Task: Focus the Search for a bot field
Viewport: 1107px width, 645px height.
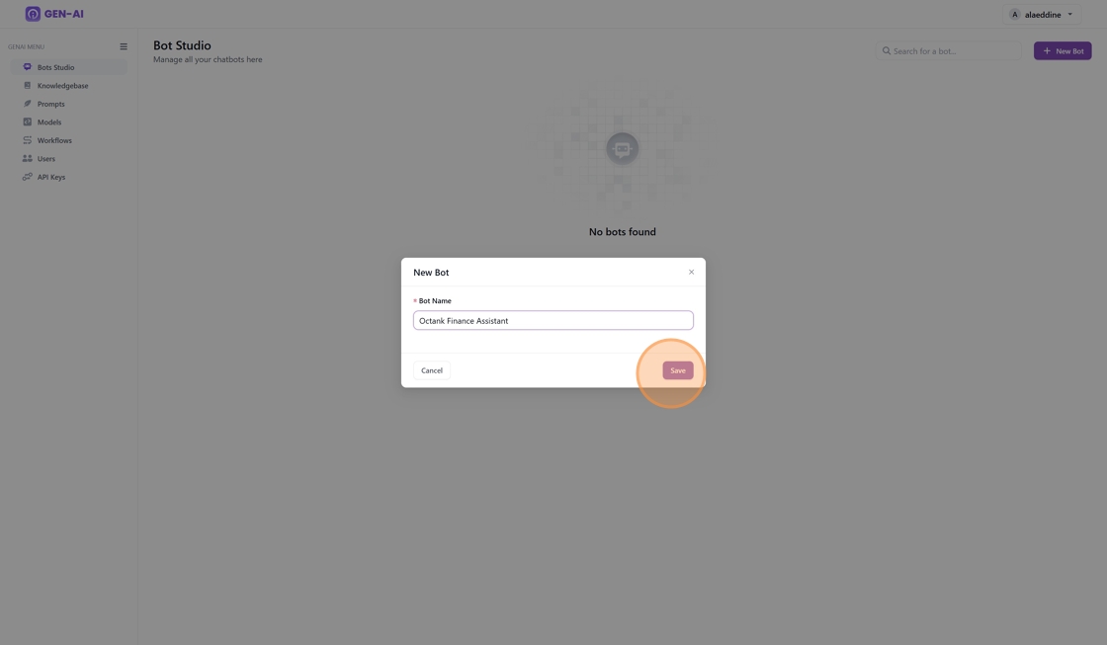Action: [954, 51]
